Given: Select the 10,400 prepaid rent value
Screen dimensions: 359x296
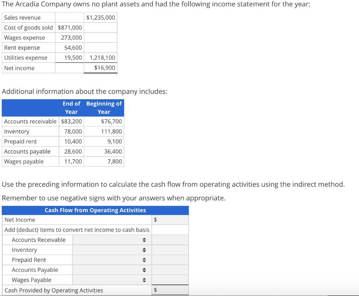Looking at the screenshot, I should click(x=73, y=142).
